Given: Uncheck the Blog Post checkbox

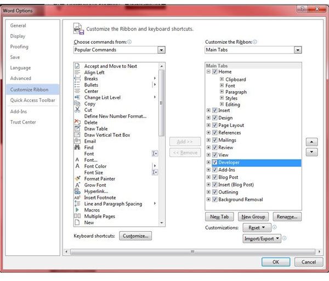Looking at the screenshot, I should point(214,177).
